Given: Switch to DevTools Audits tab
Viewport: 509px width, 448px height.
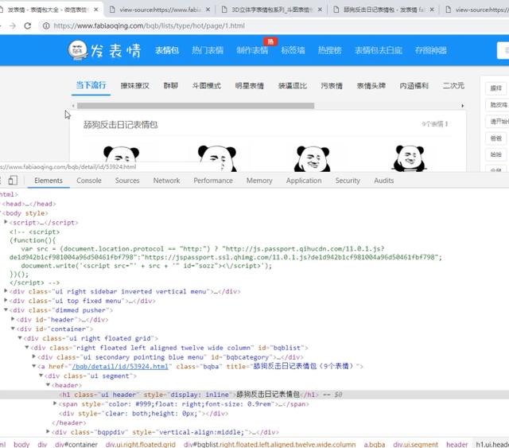Looking at the screenshot, I should pos(384,181).
